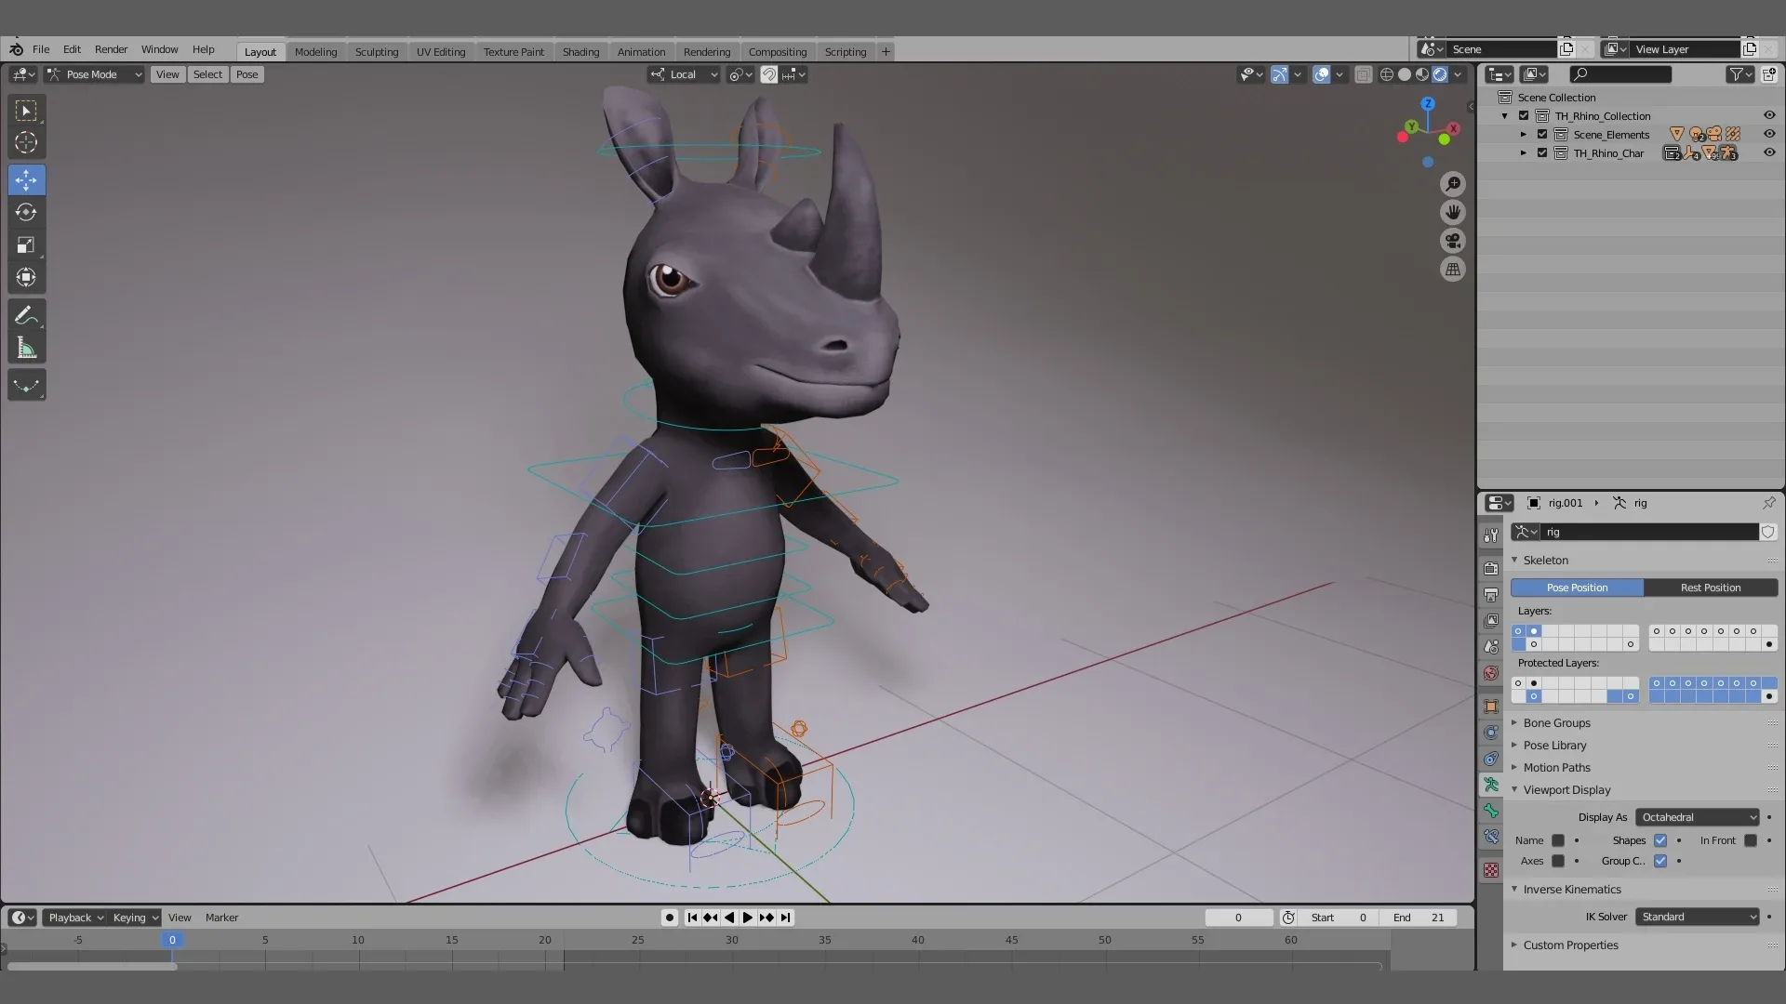This screenshot has width=1786, height=1004.
Task: Open the Render properties tab
Action: point(1491,568)
